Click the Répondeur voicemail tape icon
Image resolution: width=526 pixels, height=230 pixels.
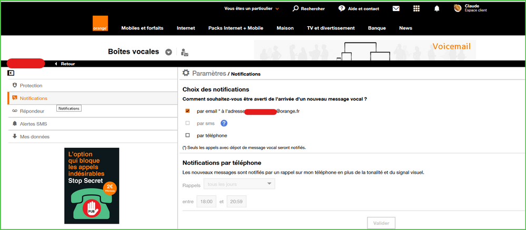(x=14, y=111)
